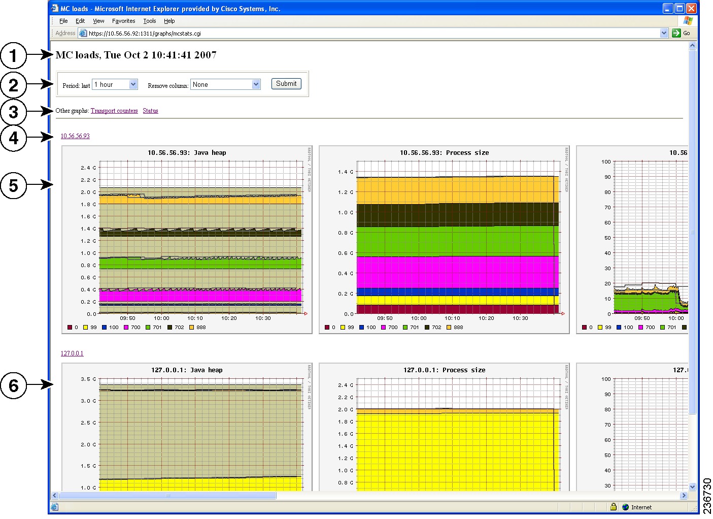Click legend swatch 100 in 10.56.56.93 Java heap
The height and width of the screenshot is (519, 713).
pyautogui.click(x=105, y=328)
